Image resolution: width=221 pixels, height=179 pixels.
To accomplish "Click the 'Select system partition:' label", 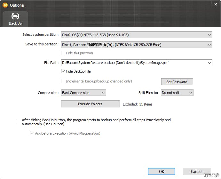I will 40,35.
